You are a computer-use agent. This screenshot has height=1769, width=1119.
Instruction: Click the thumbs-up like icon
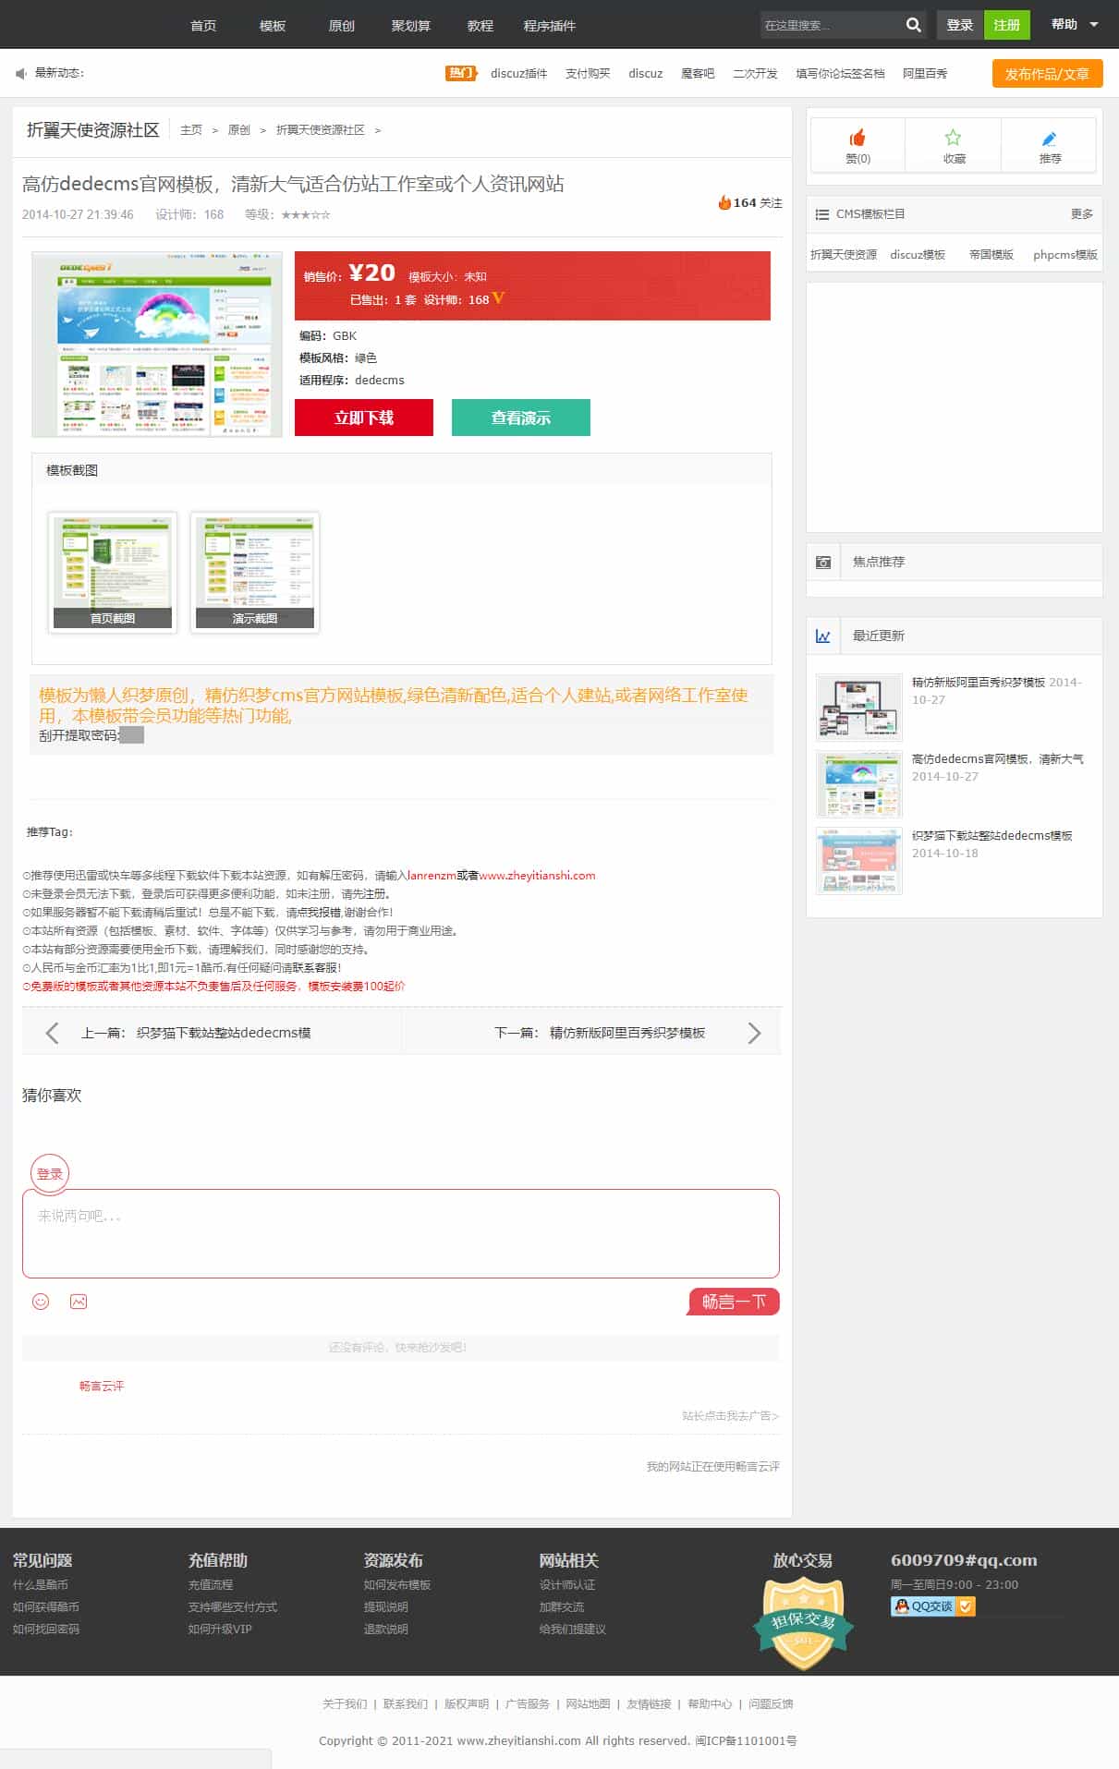[857, 138]
